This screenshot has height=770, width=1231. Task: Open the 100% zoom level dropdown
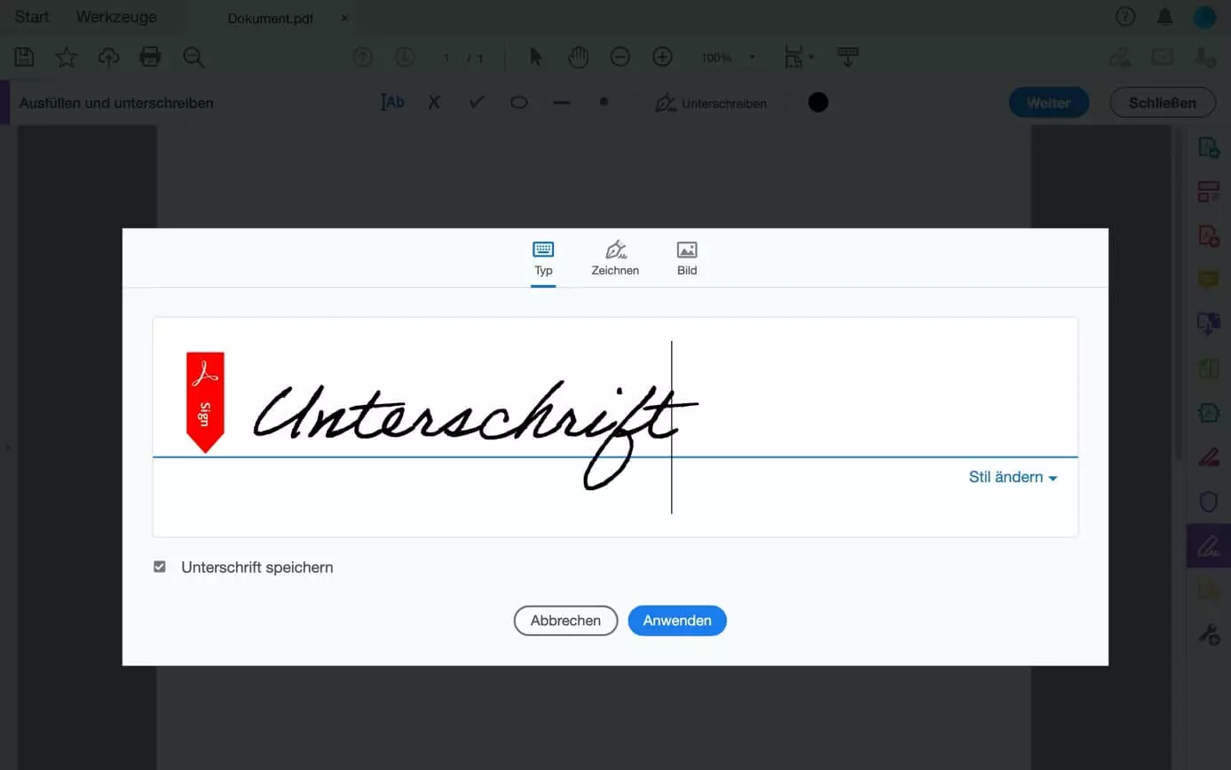point(728,58)
